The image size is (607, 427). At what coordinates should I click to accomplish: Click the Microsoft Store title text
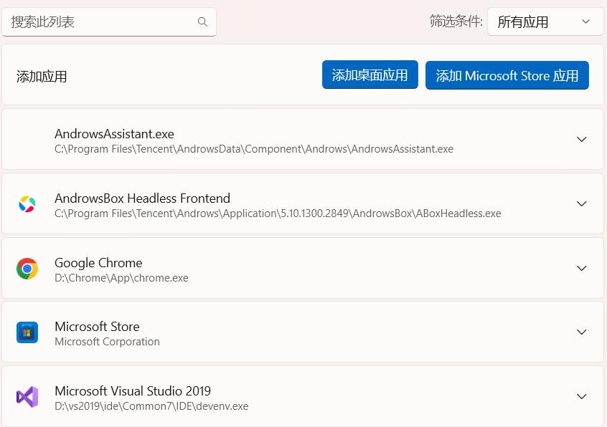point(97,327)
